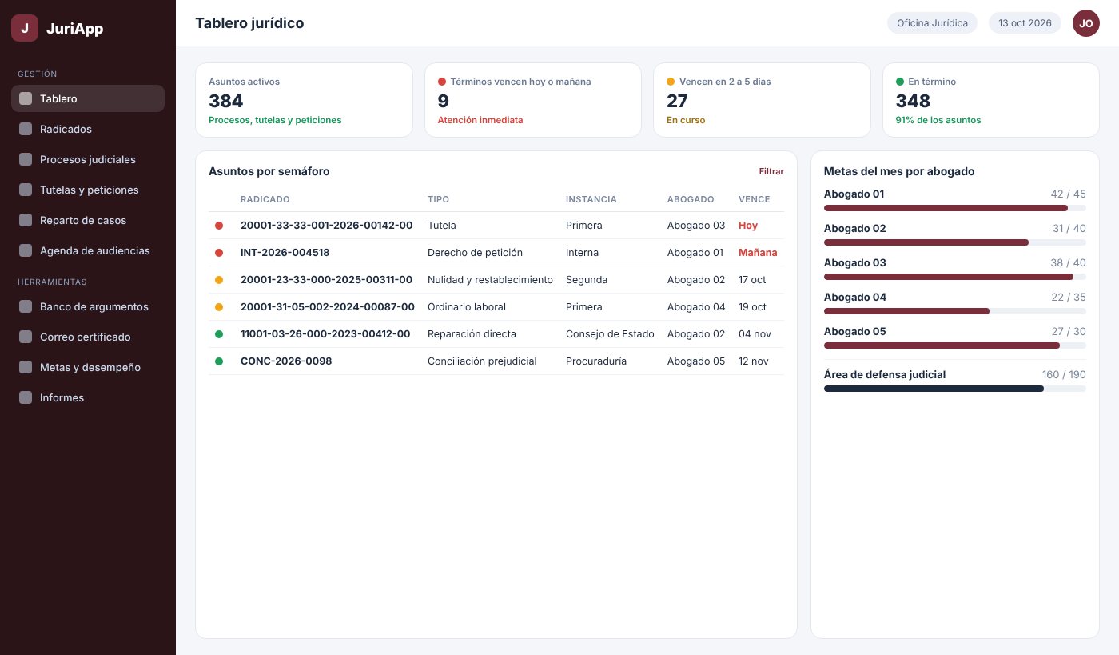Click the RADICADO column header
Viewport: 1119px width, 655px height.
coord(265,199)
